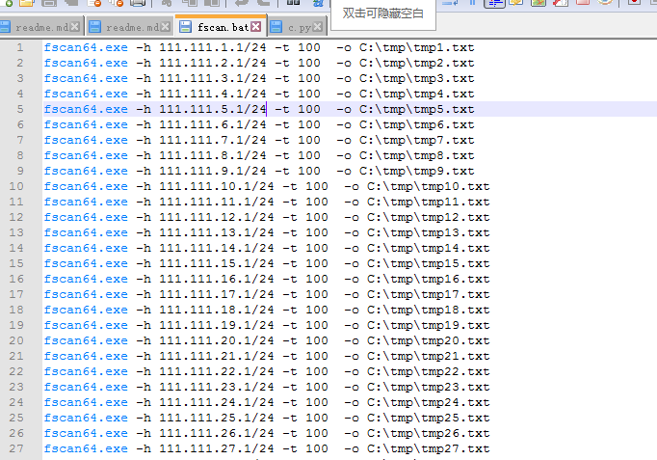Click the address 111.111.26.1/24
657x460 pixels.
pos(217,433)
